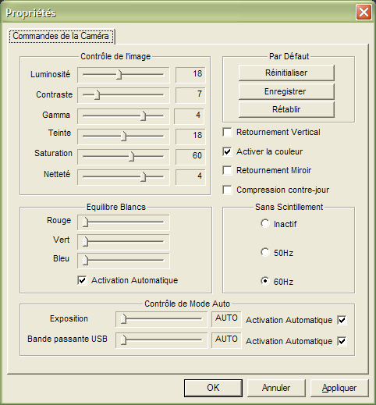Close the Propriétés dialog window
Screen dimensions: 376x405
pos(364,12)
